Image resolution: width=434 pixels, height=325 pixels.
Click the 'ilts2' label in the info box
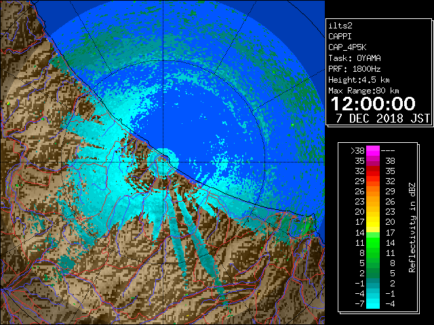click(340, 26)
